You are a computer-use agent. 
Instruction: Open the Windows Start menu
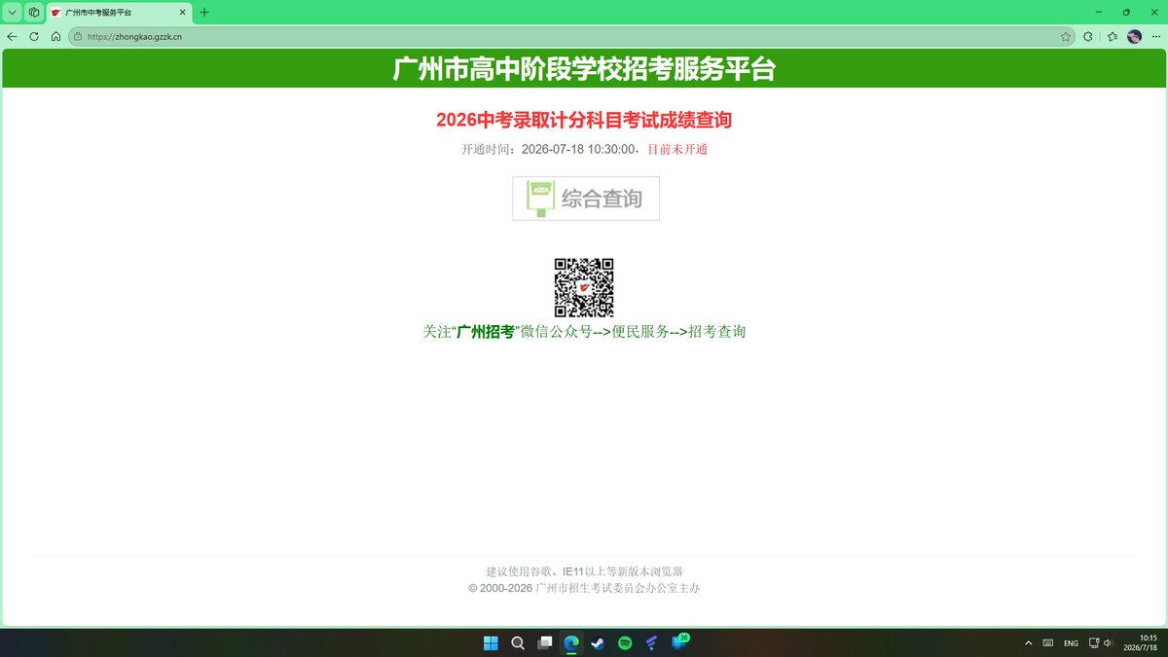(491, 642)
